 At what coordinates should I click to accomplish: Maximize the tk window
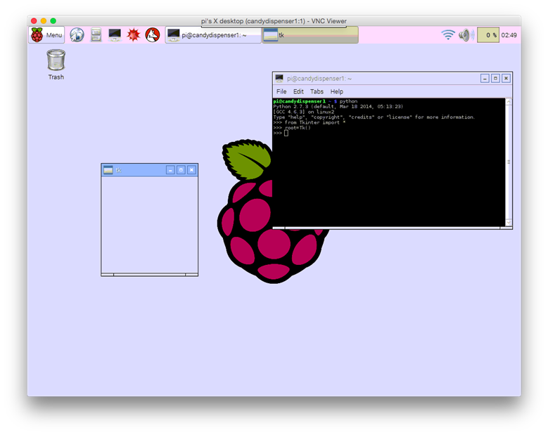click(181, 170)
